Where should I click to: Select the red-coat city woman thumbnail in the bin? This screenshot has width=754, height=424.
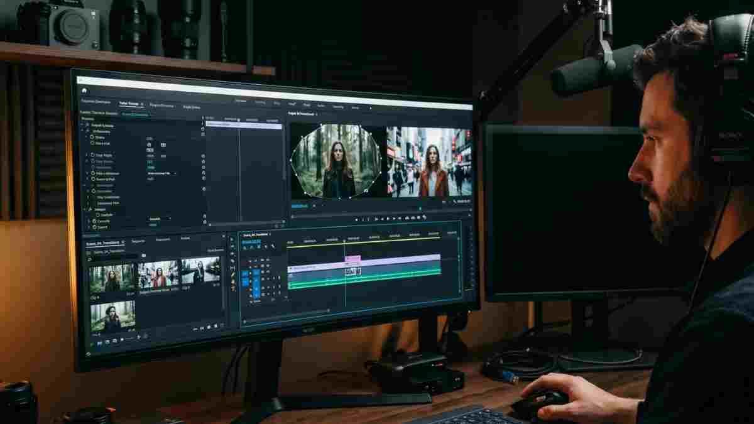pos(158,274)
